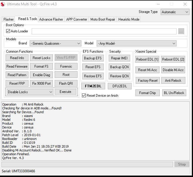Image resolution: width=193 pixels, height=177 pixels.
Task: Click the Reset EFS button
Action: click(x=93, y=67)
